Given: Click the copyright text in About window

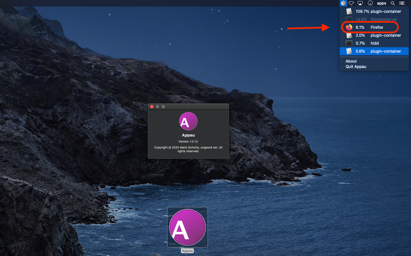Looking at the screenshot, I should [x=188, y=149].
